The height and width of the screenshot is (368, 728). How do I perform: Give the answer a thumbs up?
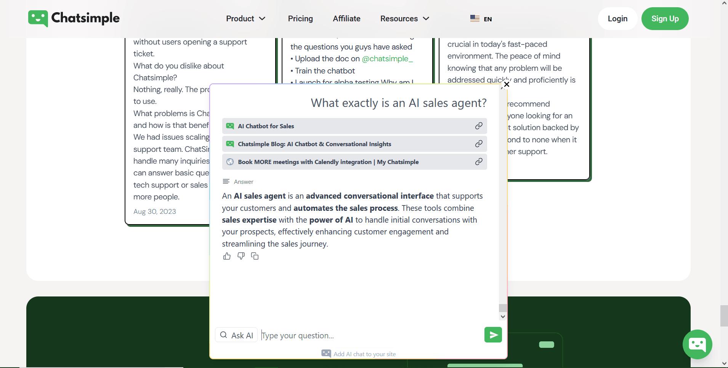coord(227,256)
